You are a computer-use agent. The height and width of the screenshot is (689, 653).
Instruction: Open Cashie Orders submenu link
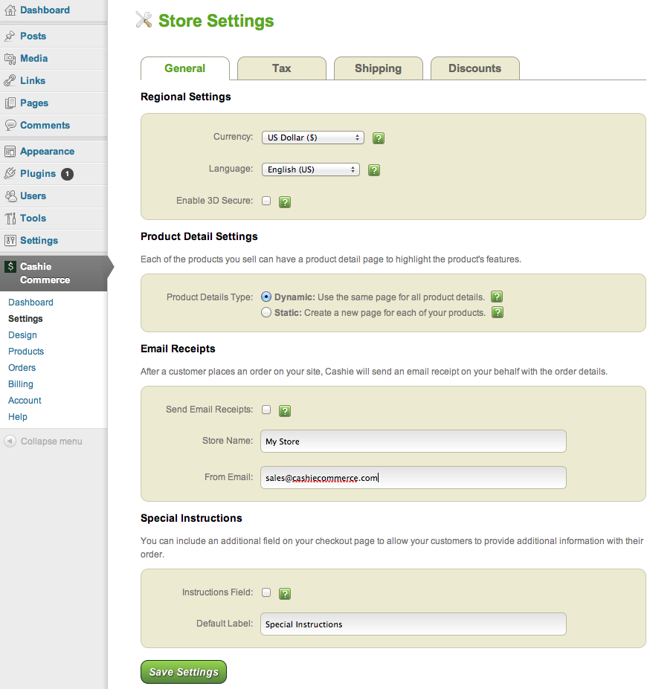(22, 367)
